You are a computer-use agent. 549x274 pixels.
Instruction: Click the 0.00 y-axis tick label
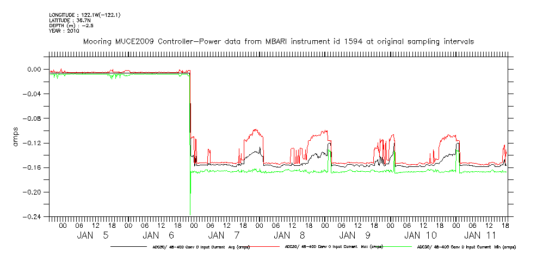pos(34,70)
